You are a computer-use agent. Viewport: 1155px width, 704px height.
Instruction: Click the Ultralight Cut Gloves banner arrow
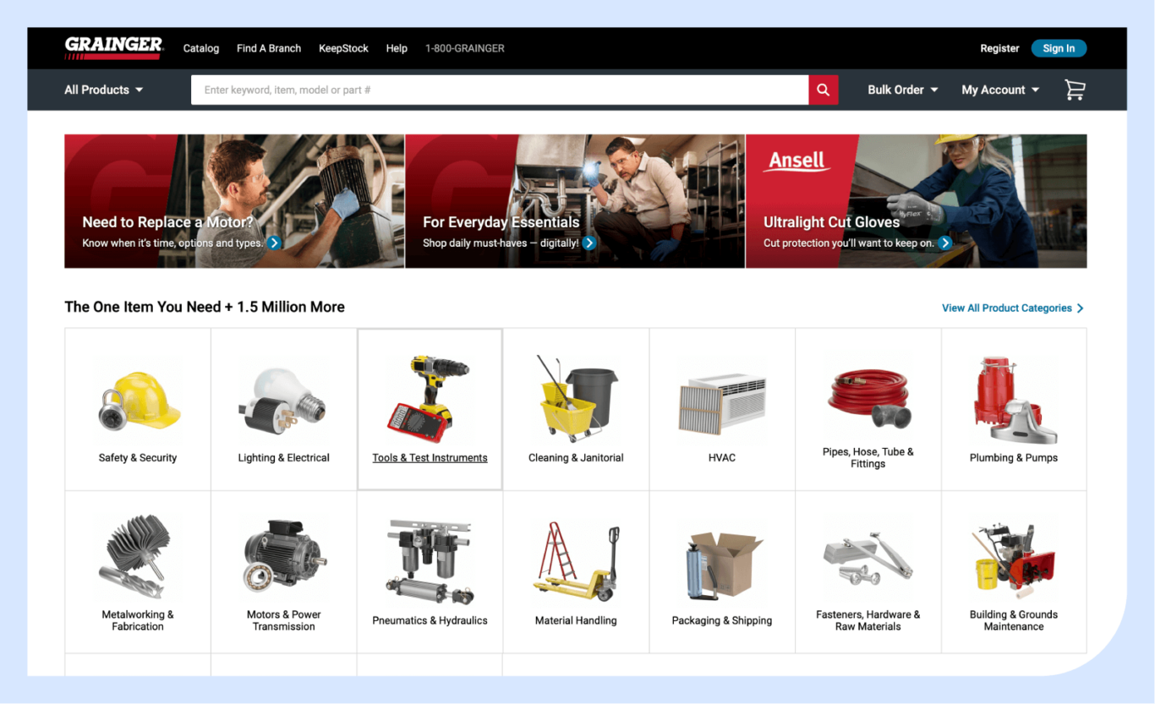coord(946,243)
